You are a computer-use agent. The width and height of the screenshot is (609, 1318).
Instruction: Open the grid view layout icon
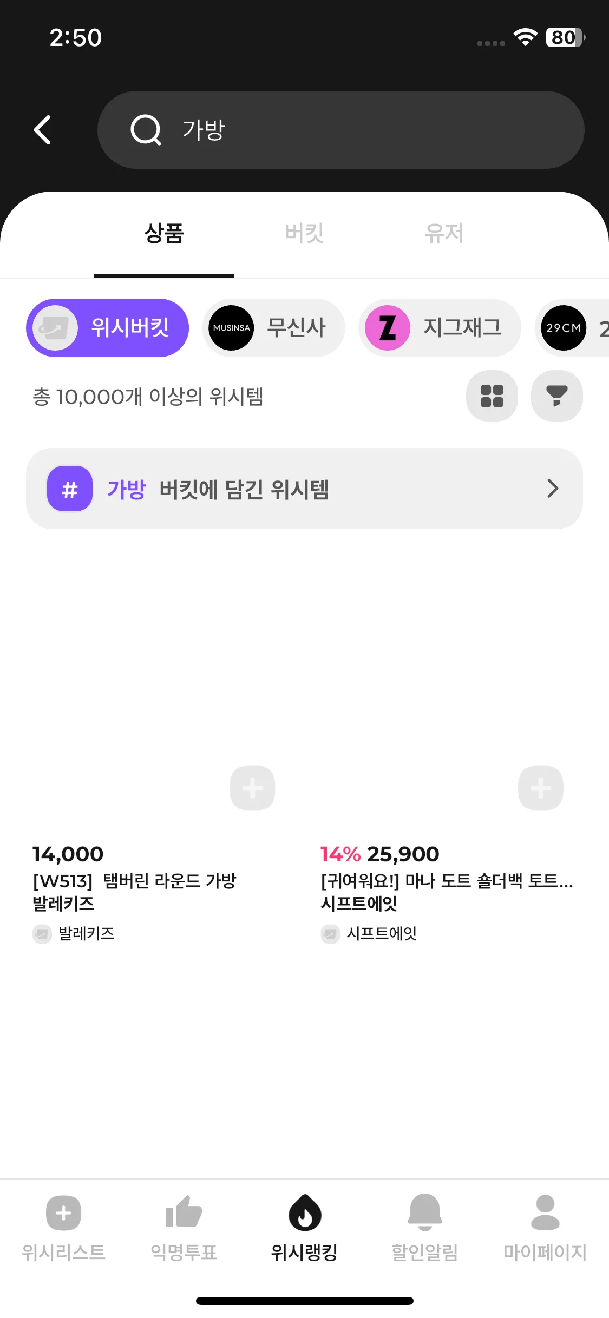click(492, 396)
